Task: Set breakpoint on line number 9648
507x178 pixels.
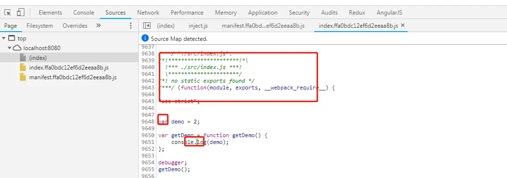Action: point(148,122)
